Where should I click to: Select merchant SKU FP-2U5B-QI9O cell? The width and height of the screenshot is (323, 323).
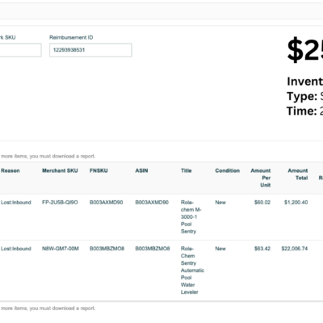pos(60,203)
